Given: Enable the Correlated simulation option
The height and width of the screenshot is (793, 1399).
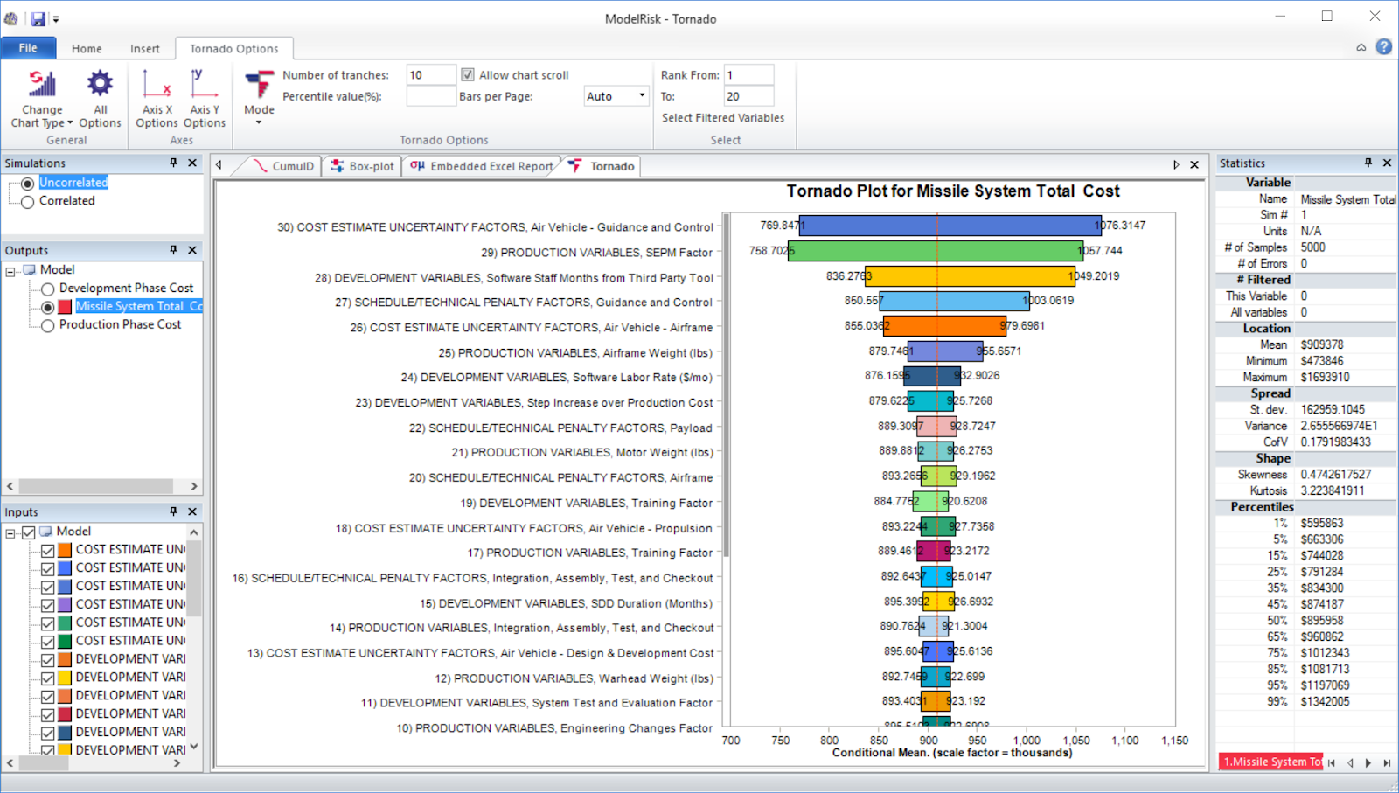Looking at the screenshot, I should (x=27, y=200).
